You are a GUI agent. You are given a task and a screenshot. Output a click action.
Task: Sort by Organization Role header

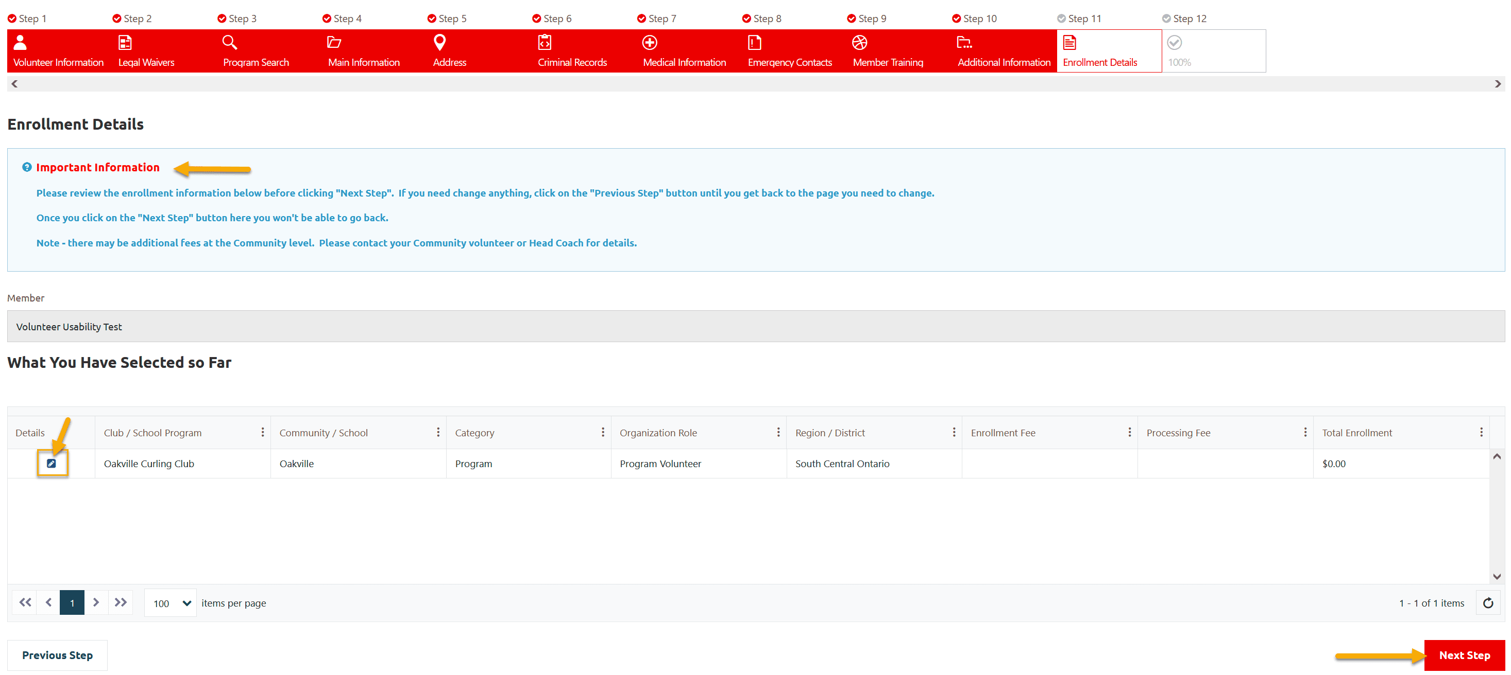click(658, 433)
